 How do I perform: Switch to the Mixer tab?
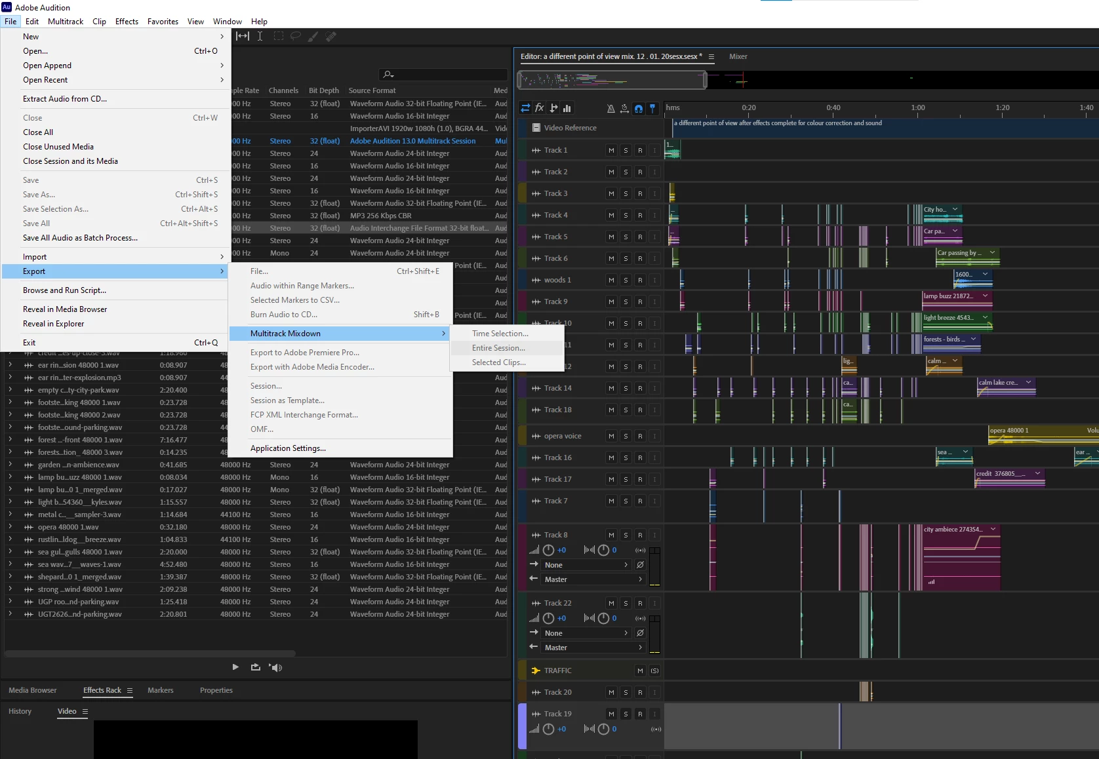738,56
